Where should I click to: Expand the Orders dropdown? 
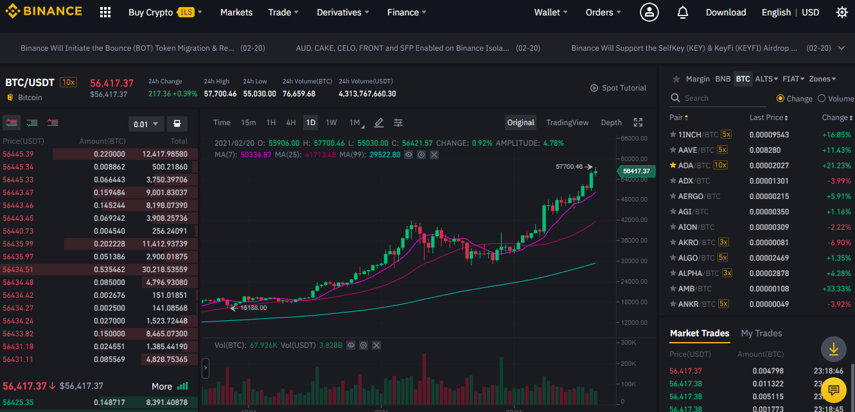point(603,12)
